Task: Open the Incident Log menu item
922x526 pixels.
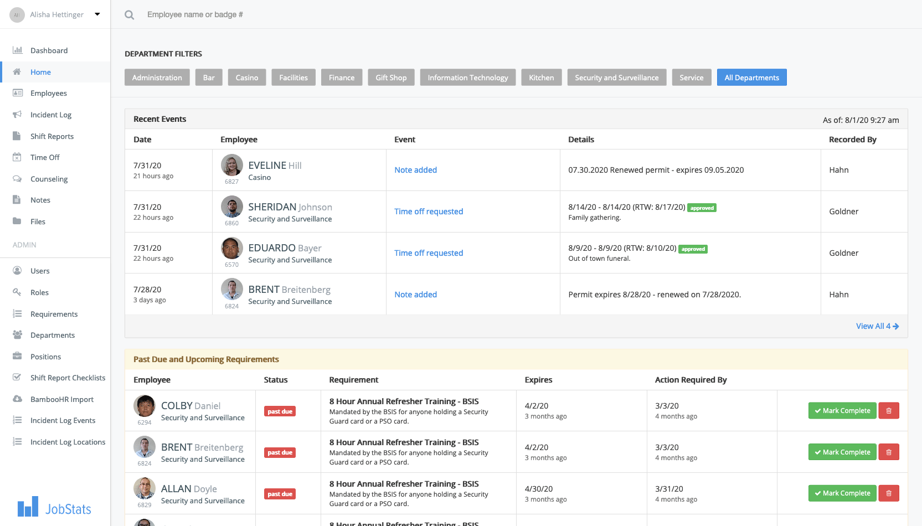Action: [51, 115]
